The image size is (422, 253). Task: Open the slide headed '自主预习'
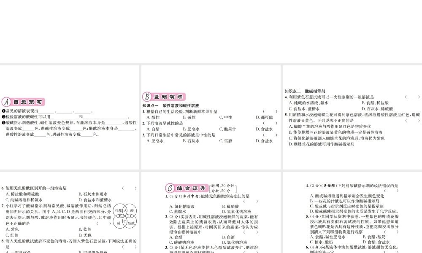tap(70, 117)
